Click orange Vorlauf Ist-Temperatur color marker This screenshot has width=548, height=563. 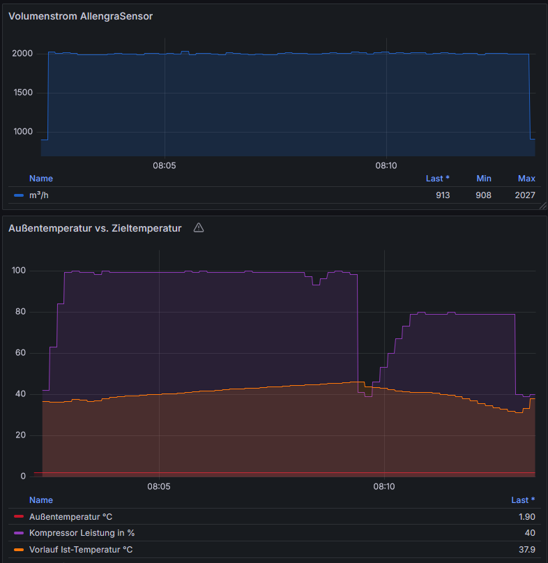pos(19,550)
